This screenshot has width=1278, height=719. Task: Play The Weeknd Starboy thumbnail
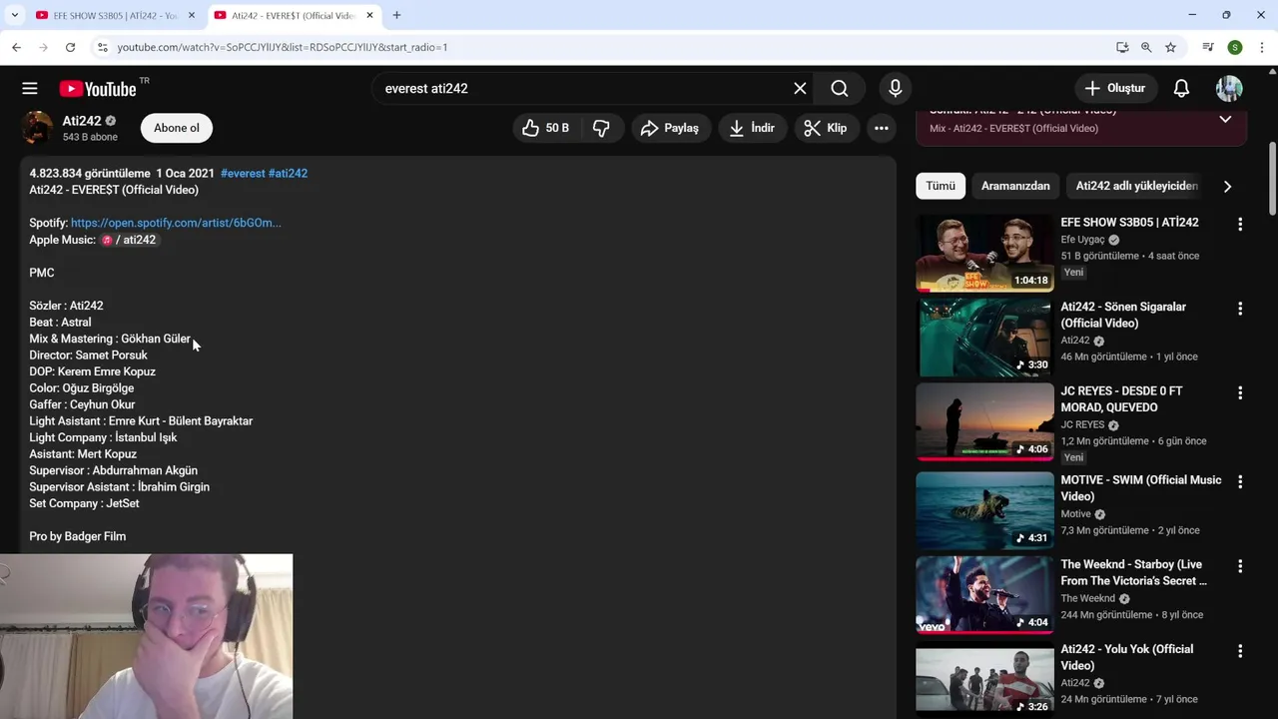tap(984, 595)
